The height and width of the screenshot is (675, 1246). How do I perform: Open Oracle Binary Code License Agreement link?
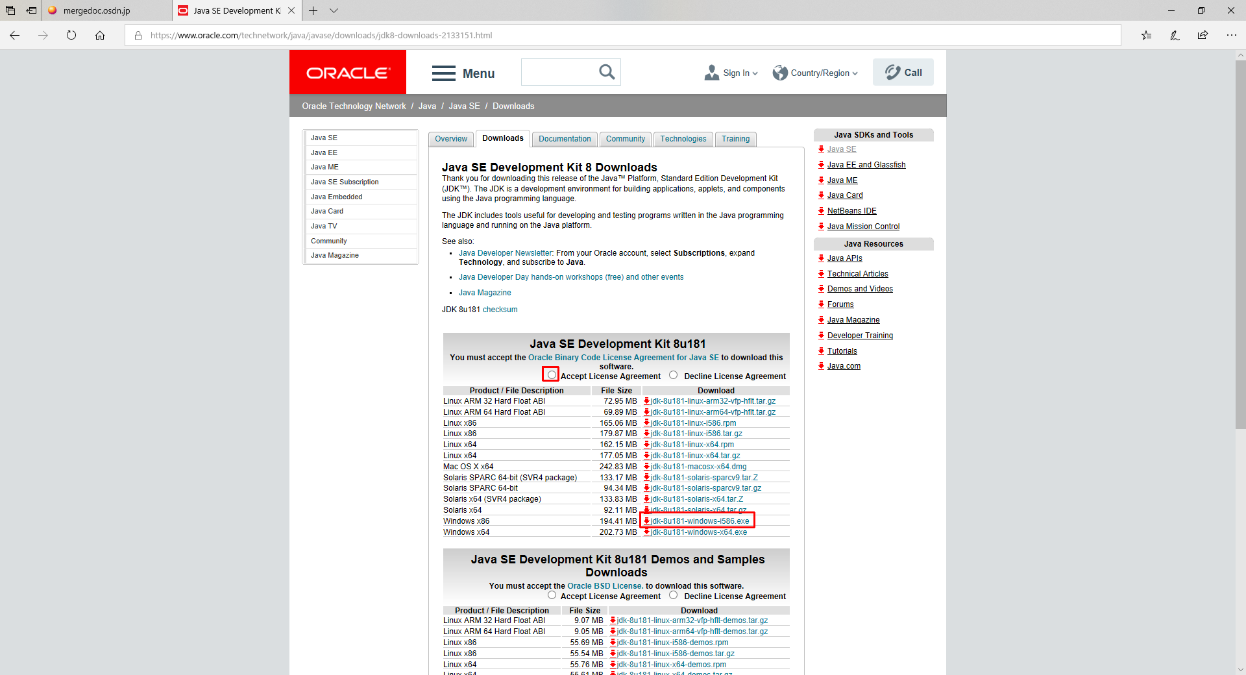pyautogui.click(x=624, y=358)
